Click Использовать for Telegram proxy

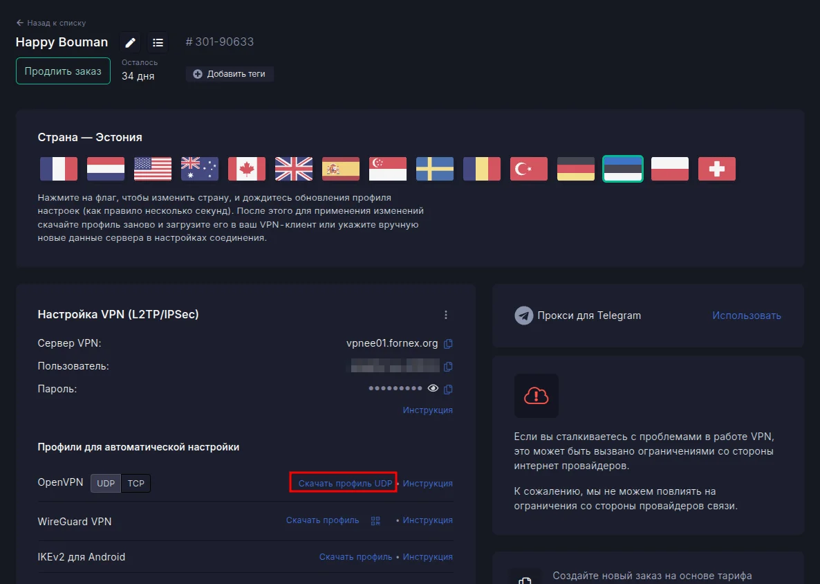(746, 316)
